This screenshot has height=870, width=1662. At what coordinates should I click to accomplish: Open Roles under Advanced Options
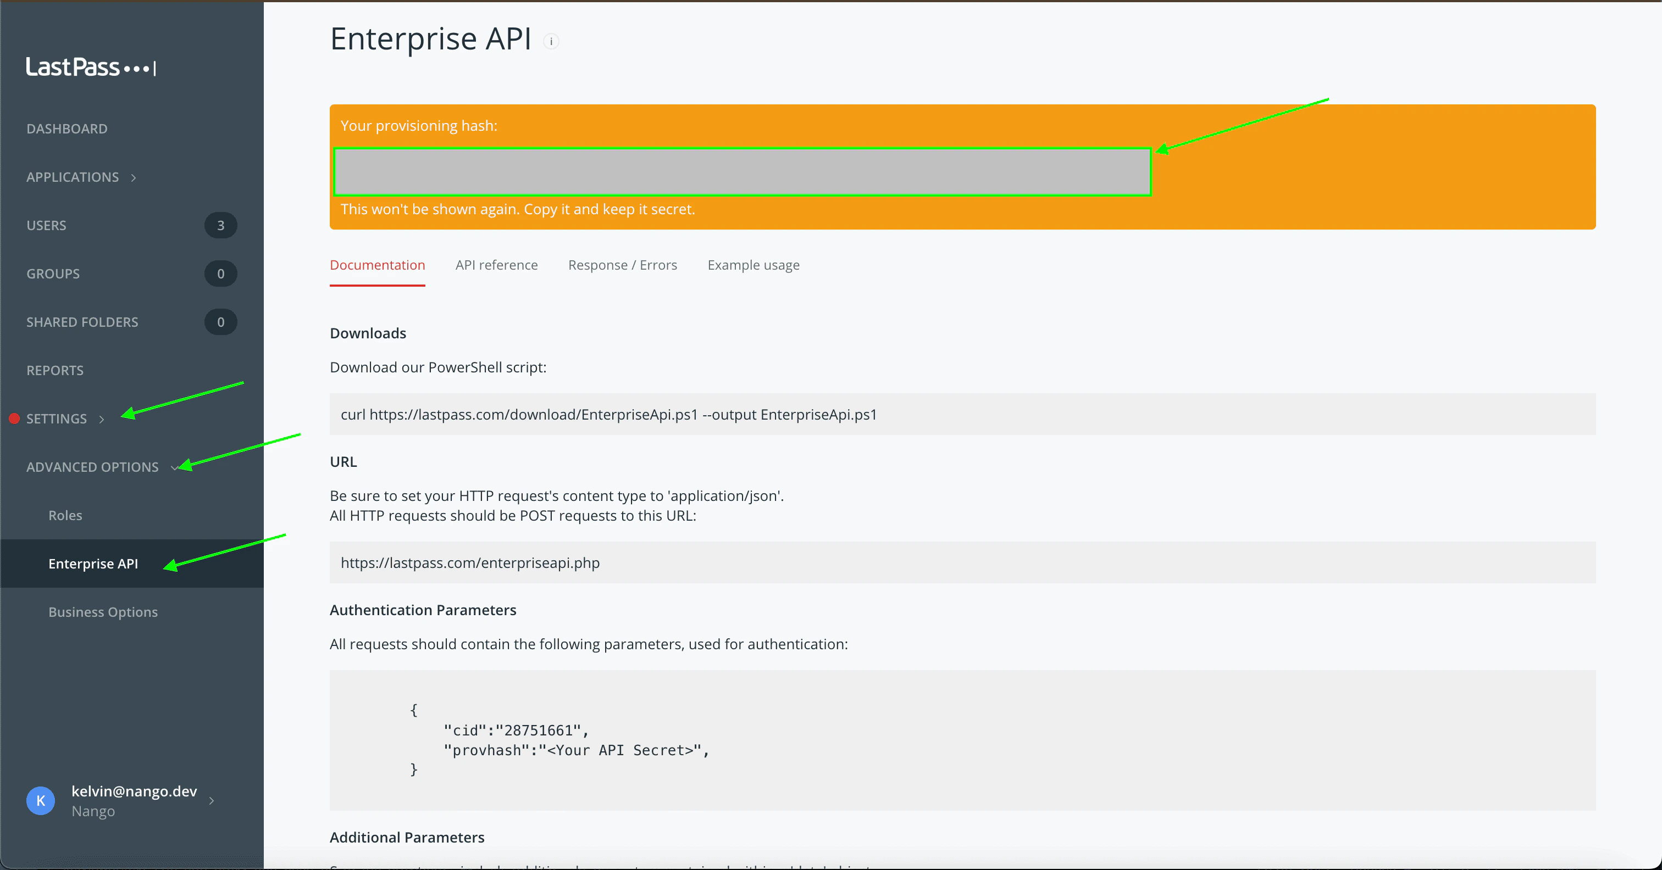(x=65, y=515)
